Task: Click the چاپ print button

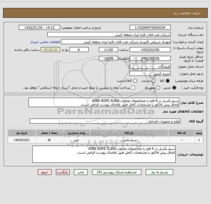Action: (x=81, y=172)
